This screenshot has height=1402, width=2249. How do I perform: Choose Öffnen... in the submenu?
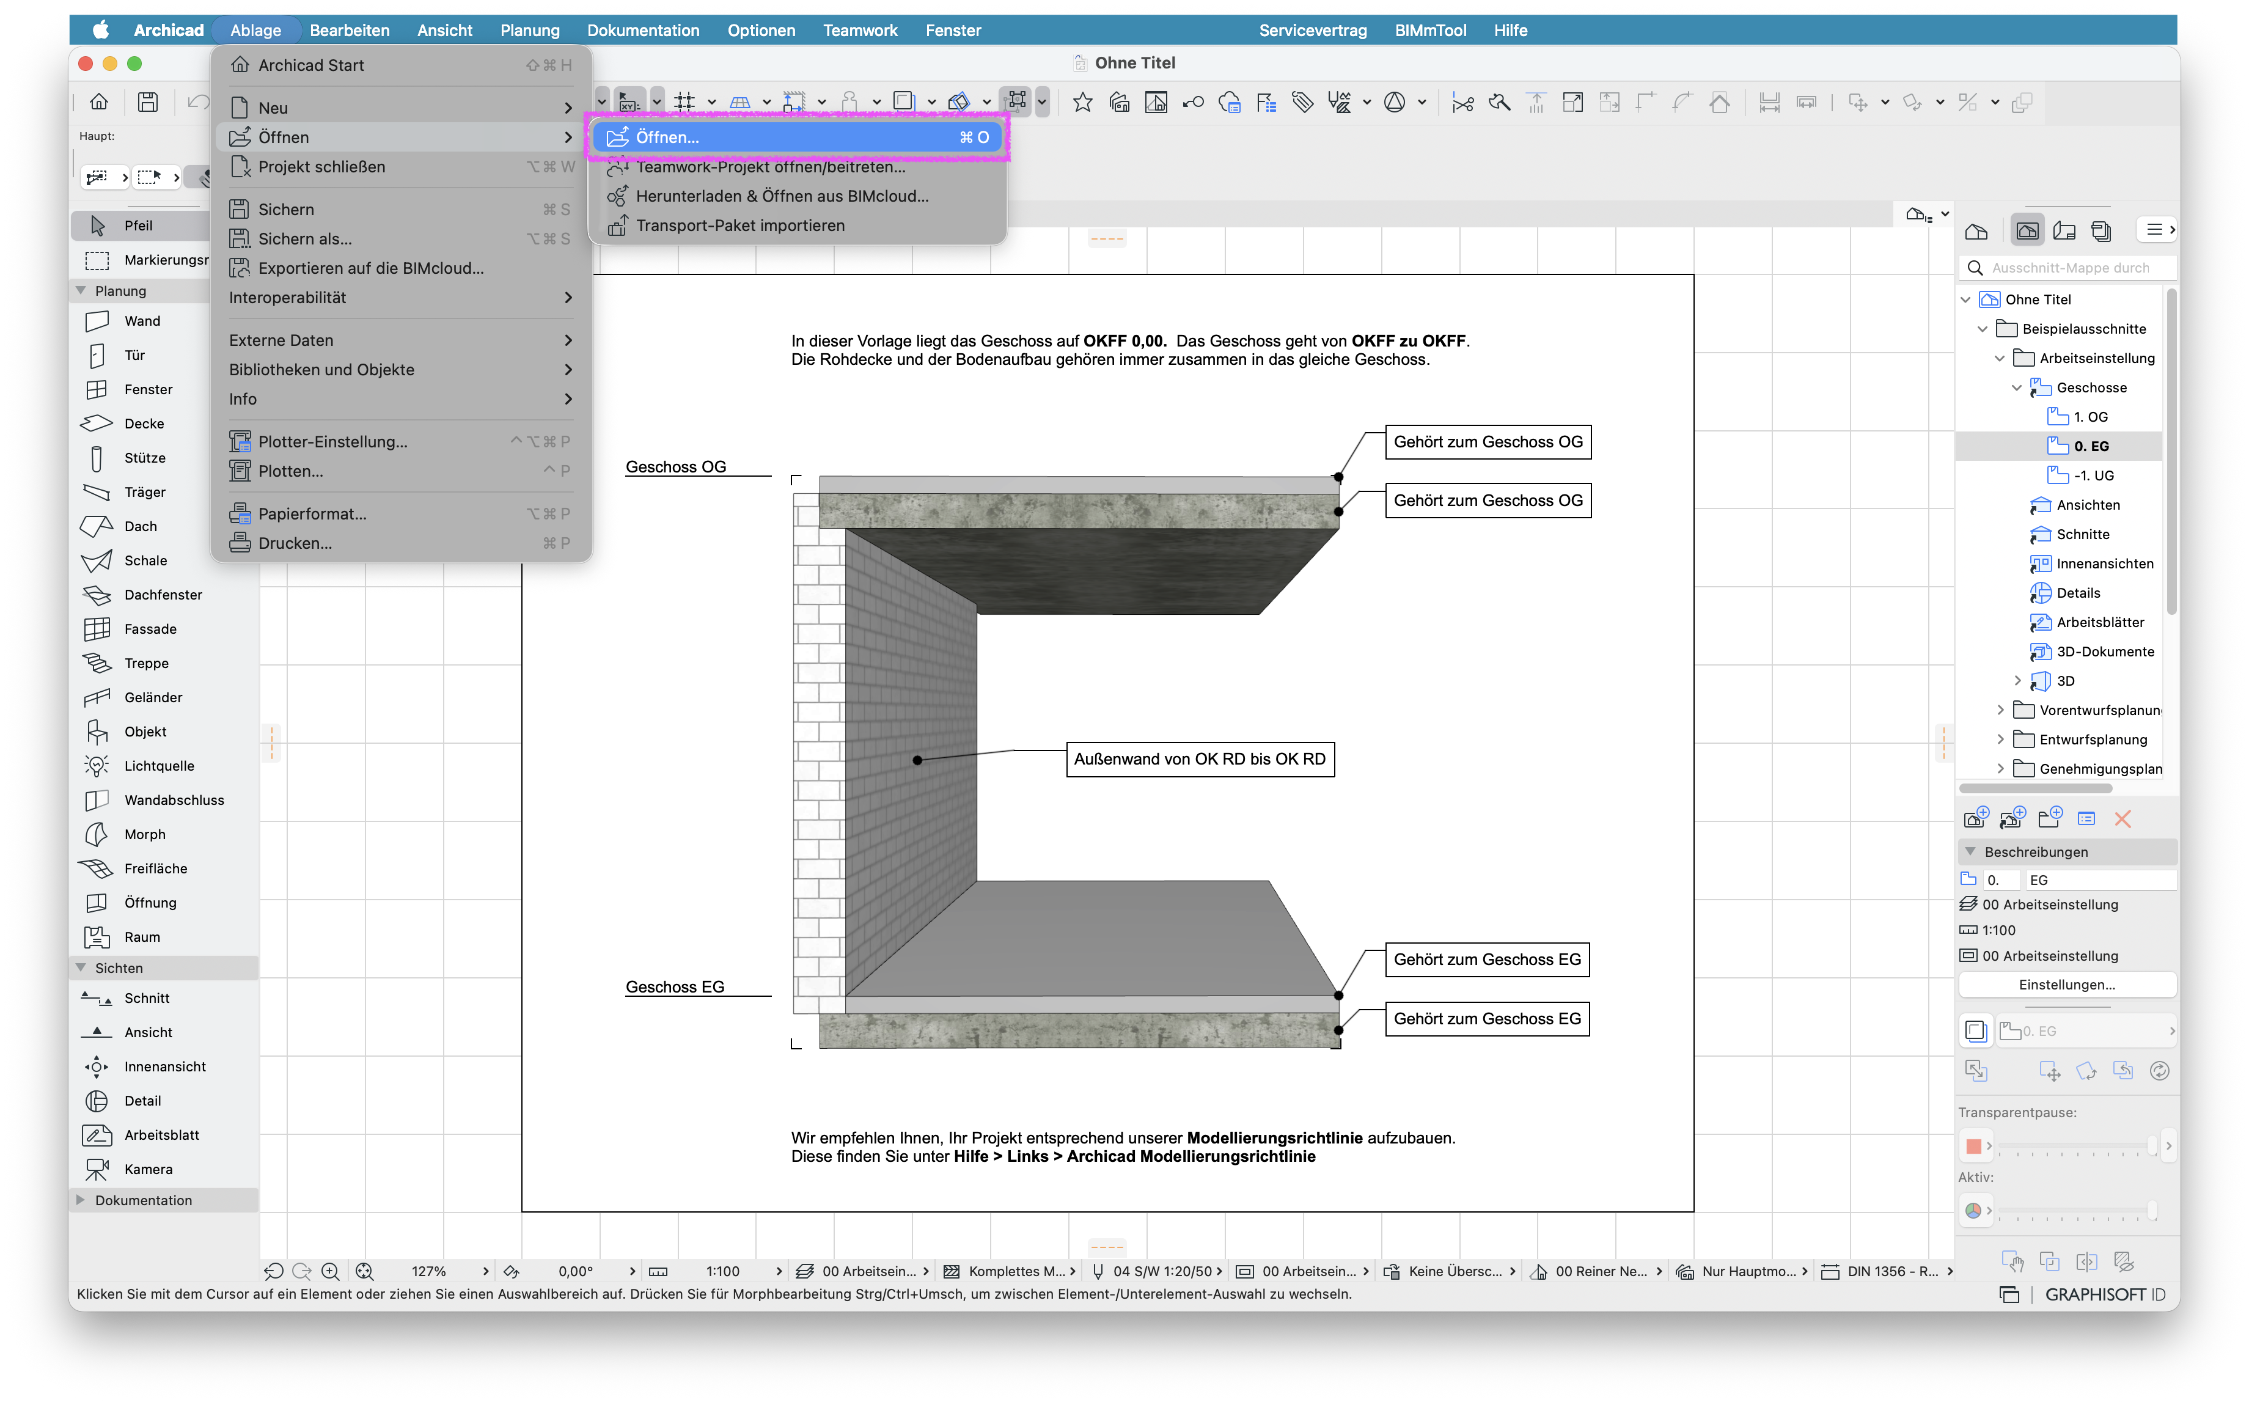pyautogui.click(x=796, y=138)
